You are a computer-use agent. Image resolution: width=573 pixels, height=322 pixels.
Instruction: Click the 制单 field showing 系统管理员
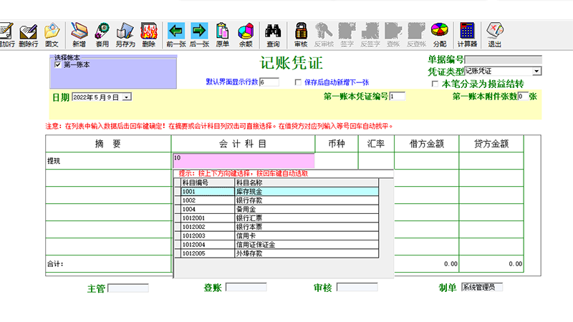pos(482,288)
